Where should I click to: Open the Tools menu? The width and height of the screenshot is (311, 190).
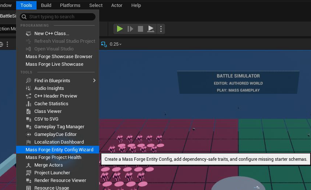coord(26,5)
